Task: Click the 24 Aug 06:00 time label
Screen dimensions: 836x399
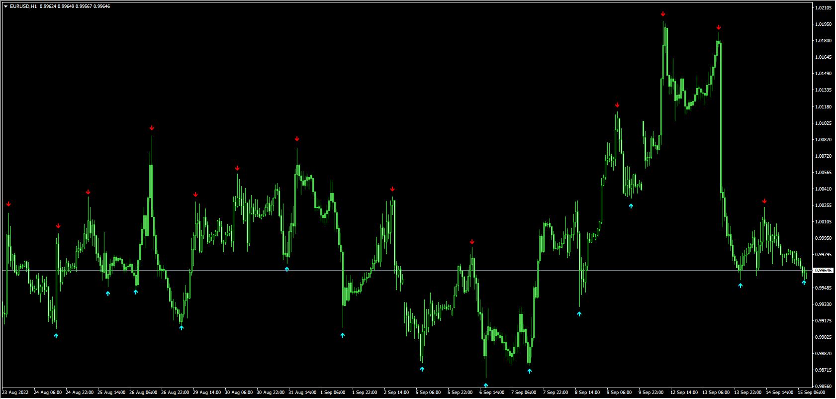Action: pyautogui.click(x=48, y=393)
